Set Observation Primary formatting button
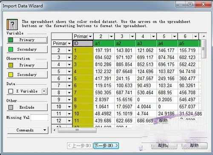Viewport: 213px width, 155px height. click(27, 65)
